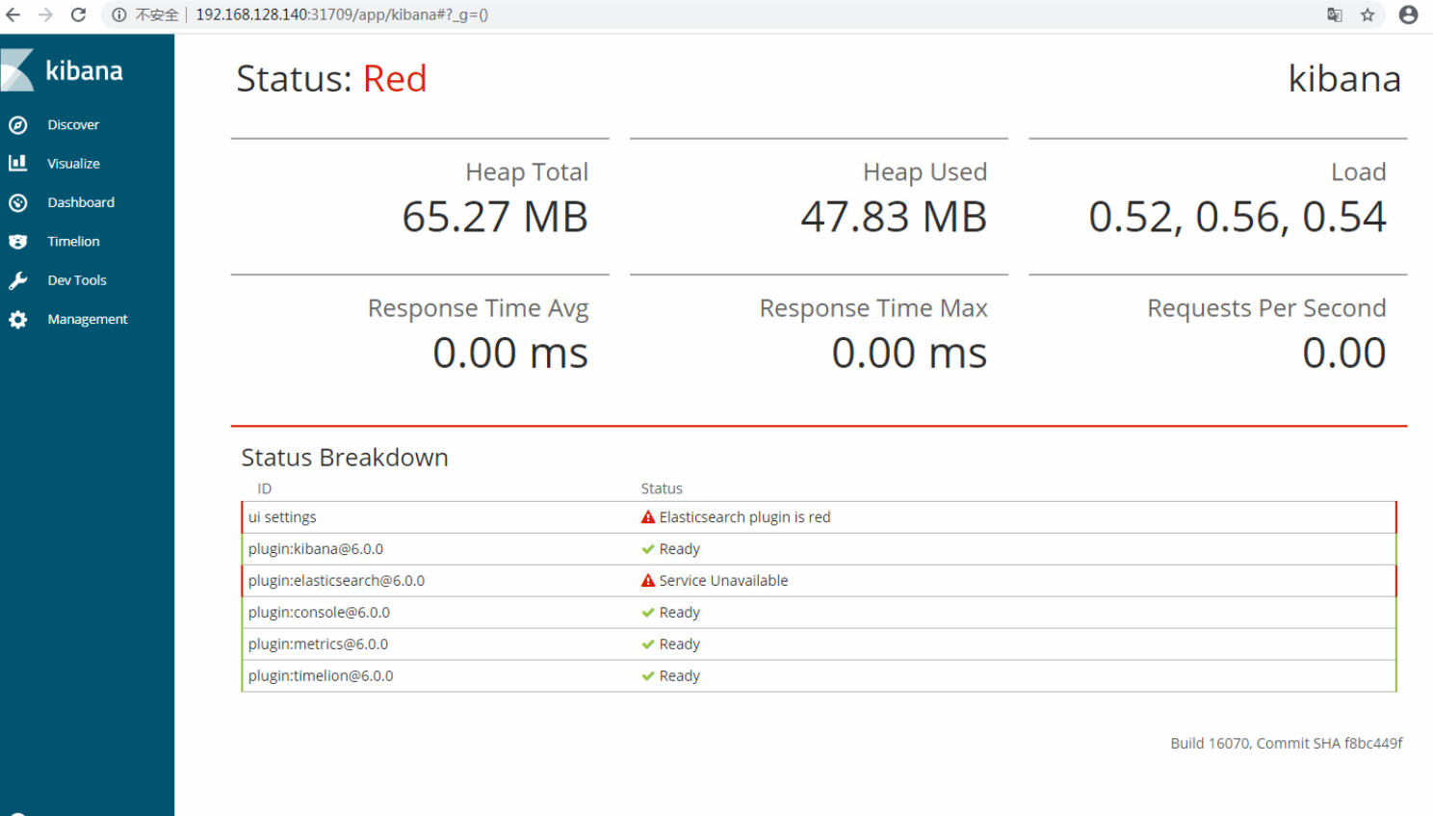
Task: Click Heap Used value 47.83 MB
Action: [894, 217]
